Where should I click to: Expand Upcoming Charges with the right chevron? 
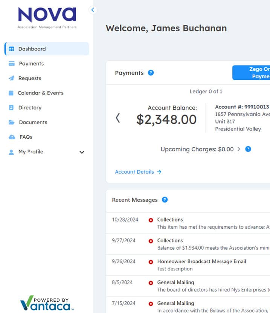point(239,149)
